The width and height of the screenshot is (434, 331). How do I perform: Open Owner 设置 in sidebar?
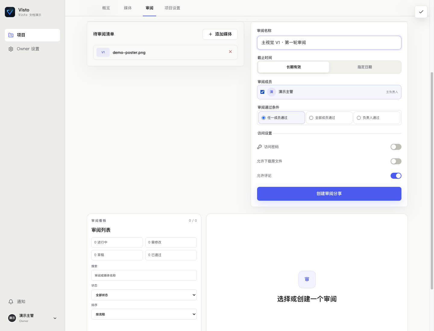(x=32, y=49)
